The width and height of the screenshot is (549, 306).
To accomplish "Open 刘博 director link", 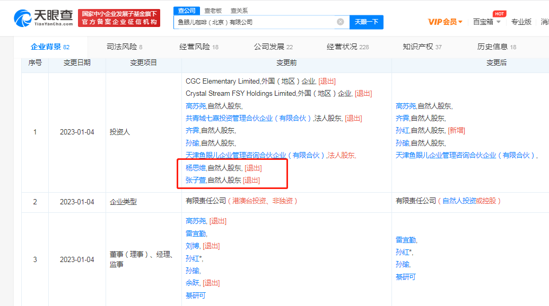I will (192, 246).
